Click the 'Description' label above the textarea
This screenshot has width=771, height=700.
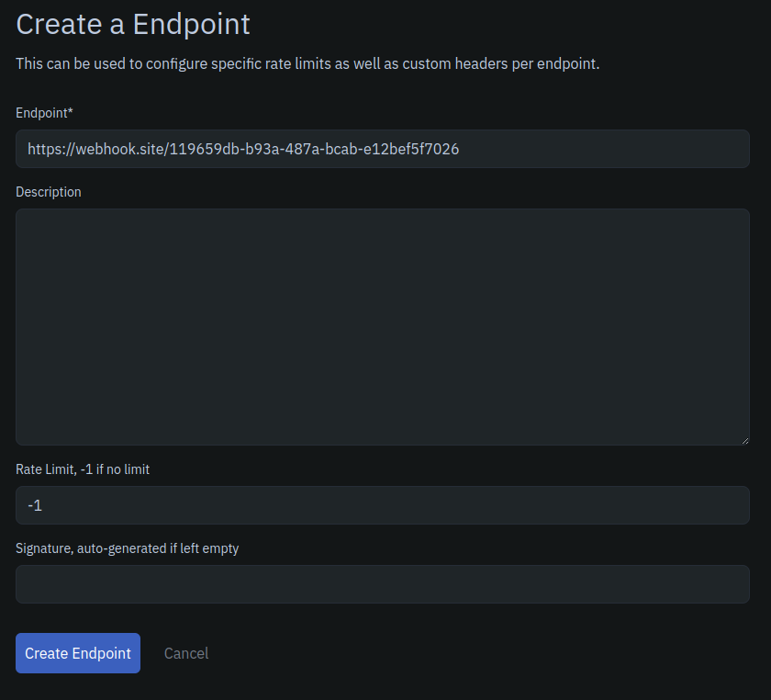click(48, 191)
